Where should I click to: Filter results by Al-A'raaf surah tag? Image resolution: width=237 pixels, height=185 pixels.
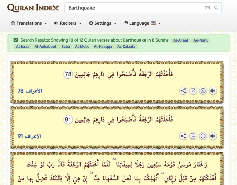[180, 40]
